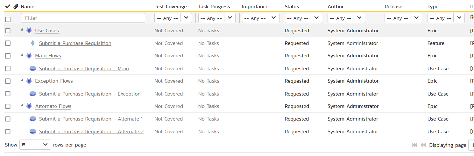
Task: Click the use case icon beside Submit a Purchase Requisition – Main
Action: pos(32,69)
